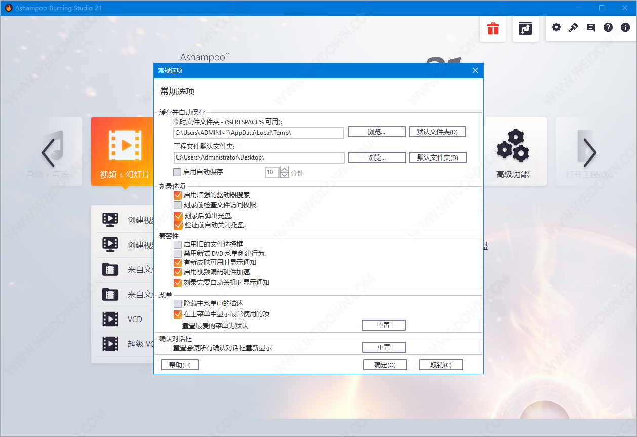Open the feedback chat bubble icon
Image resolution: width=637 pixels, height=437 pixels.
click(590, 28)
